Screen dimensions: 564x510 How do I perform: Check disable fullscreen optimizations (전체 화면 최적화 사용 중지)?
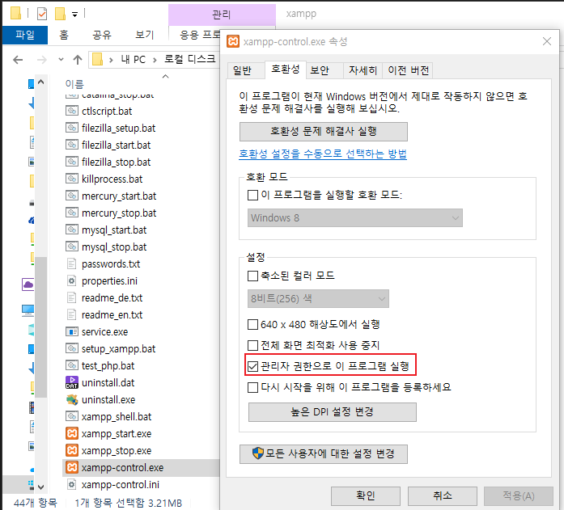click(x=252, y=345)
